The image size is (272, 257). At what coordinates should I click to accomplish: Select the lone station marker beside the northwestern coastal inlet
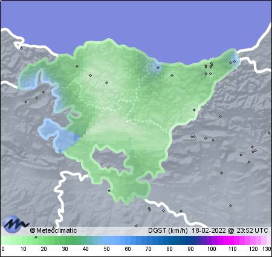pos(22,48)
